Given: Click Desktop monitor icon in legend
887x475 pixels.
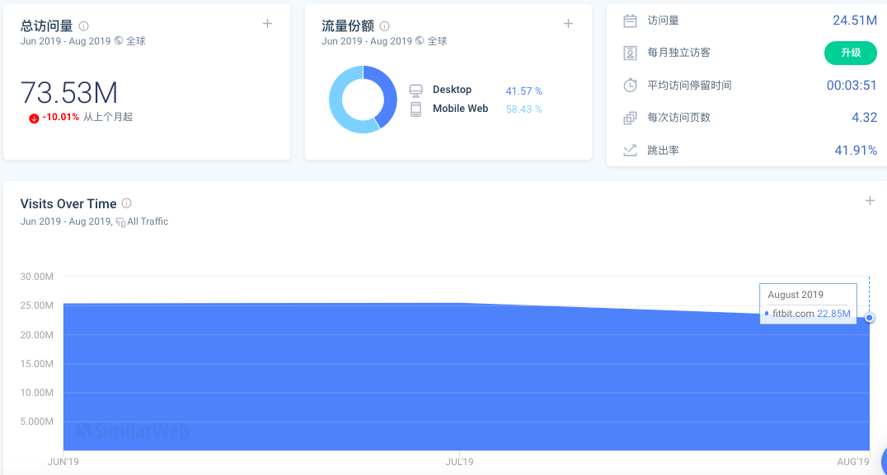Looking at the screenshot, I should click(x=415, y=91).
